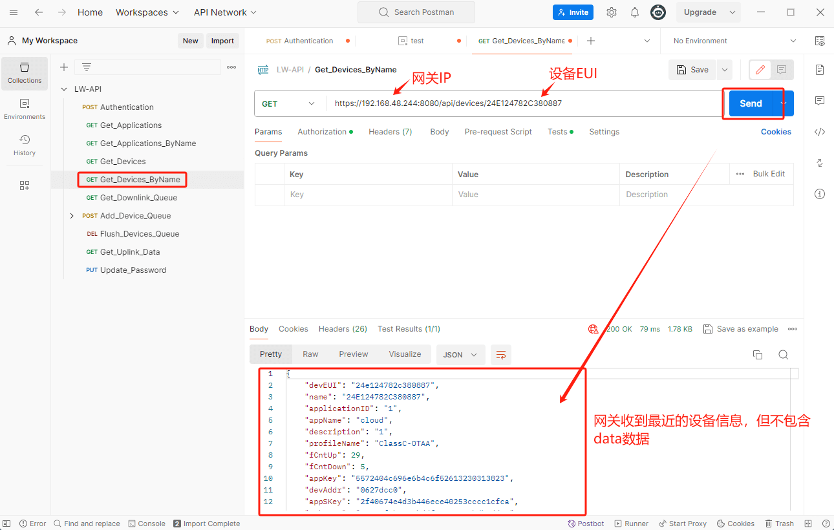Open the API Network dropdown
Screen dimensions: 834x530
pos(225,12)
